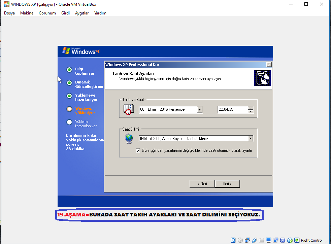Open the Girdi menu

point(65,13)
